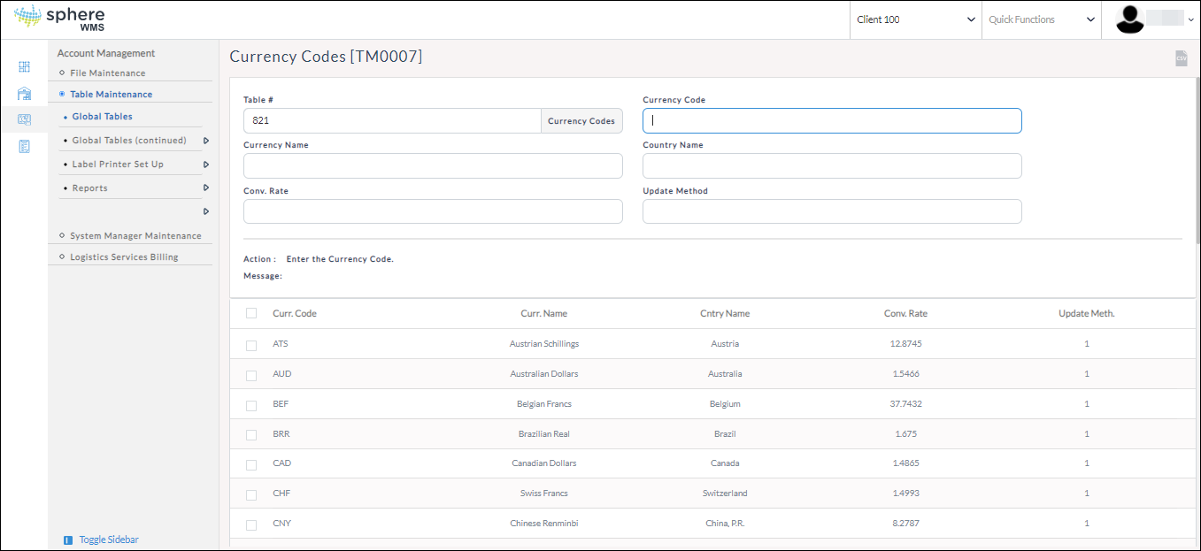Tick the checkbox next to CAD
The image size is (1201, 551).
[251, 464]
